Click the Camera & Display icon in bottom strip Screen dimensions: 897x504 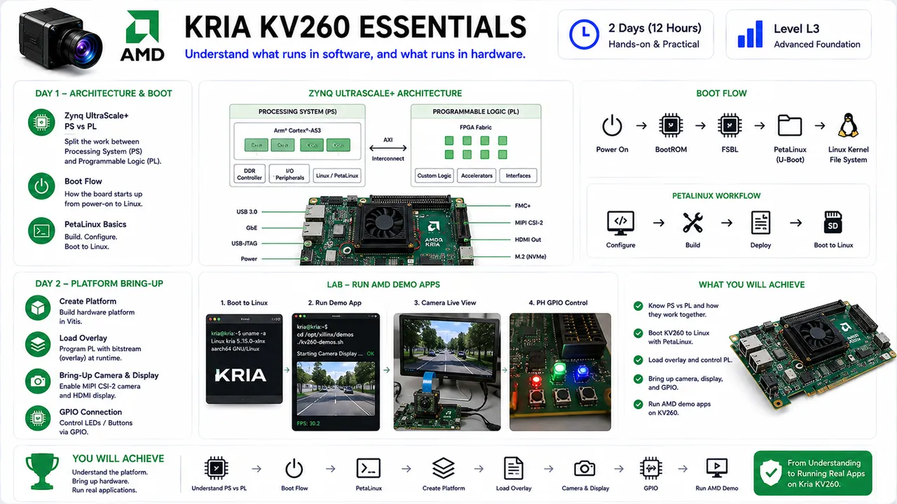pos(584,468)
